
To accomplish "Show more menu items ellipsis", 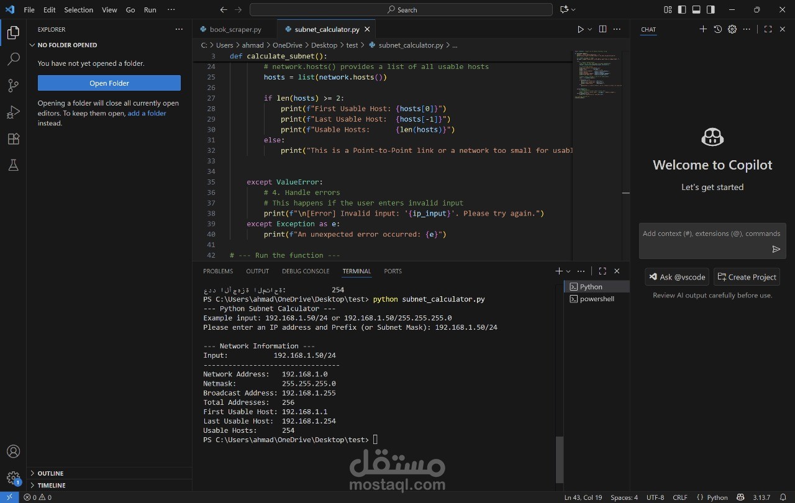I will [x=171, y=10].
